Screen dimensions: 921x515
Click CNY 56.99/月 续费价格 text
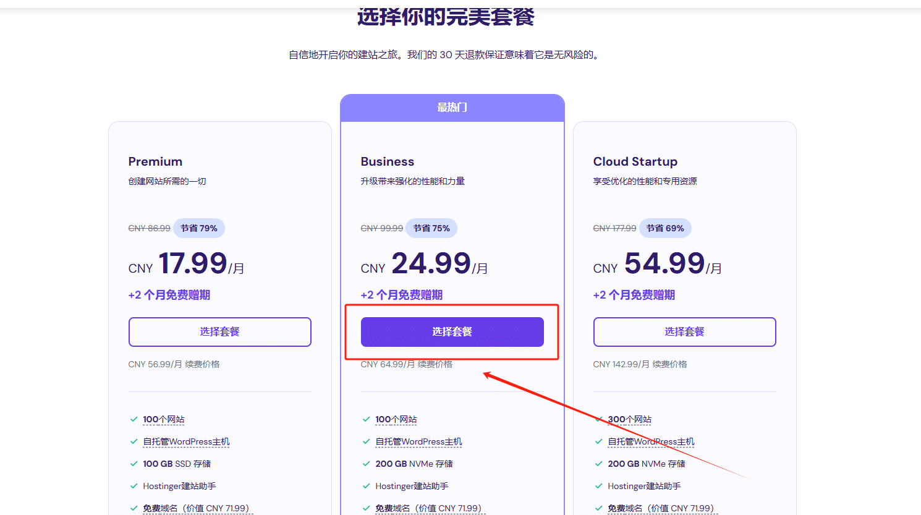click(174, 364)
